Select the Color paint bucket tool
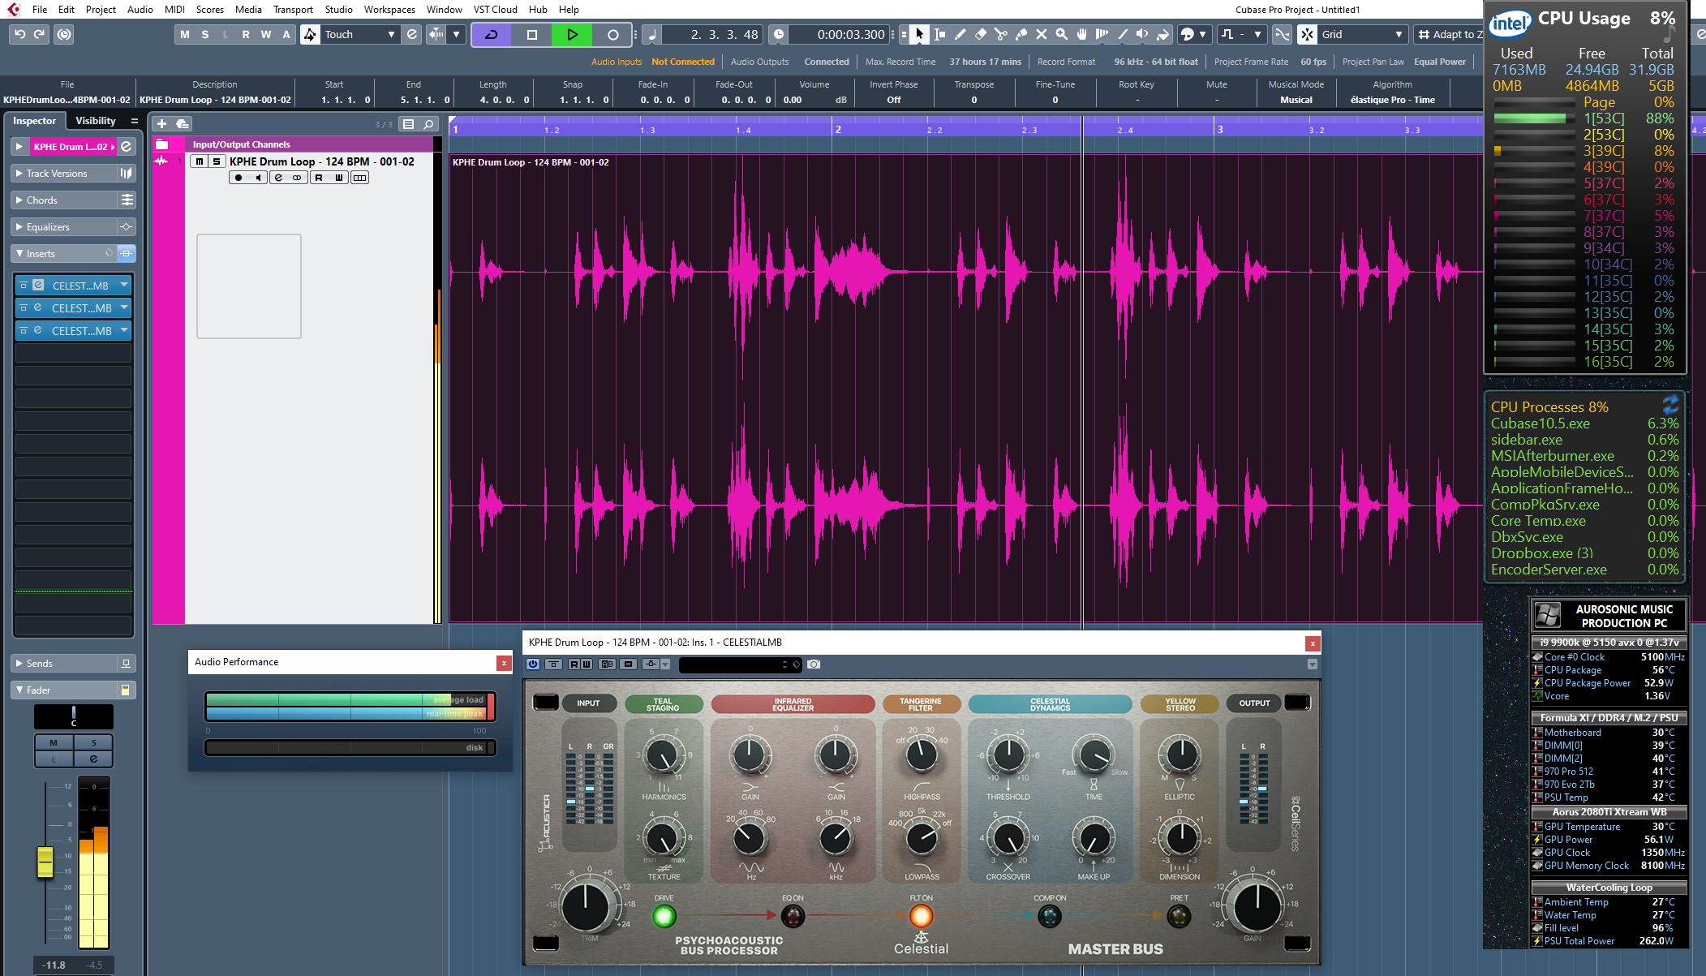This screenshot has width=1706, height=976. click(x=1162, y=34)
